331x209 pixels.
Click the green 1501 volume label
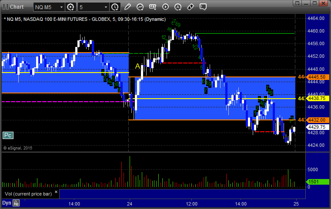[x=317, y=182]
